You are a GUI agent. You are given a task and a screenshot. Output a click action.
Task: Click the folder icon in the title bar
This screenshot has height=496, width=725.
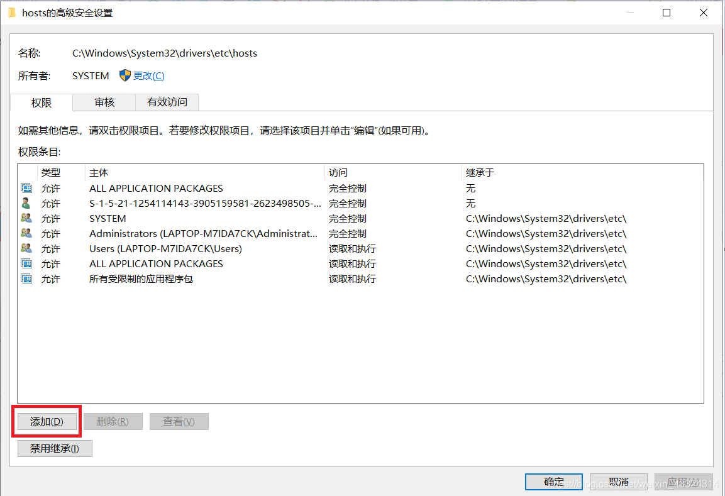tap(12, 12)
